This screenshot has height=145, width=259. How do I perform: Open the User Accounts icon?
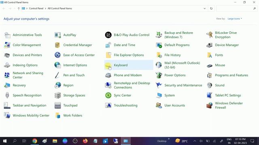point(159,106)
